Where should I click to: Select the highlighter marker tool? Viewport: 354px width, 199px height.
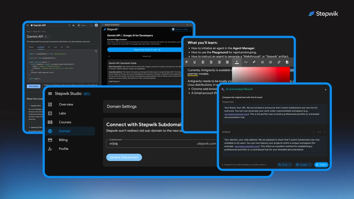[x=254, y=62]
